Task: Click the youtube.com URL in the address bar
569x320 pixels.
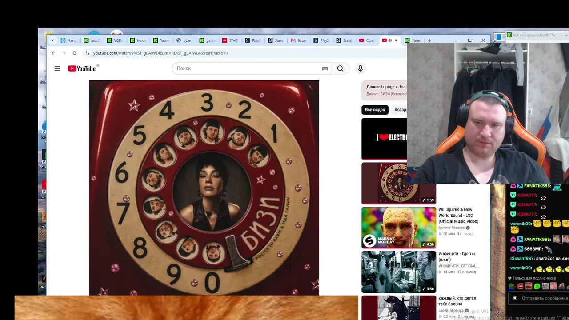Action: [x=160, y=53]
